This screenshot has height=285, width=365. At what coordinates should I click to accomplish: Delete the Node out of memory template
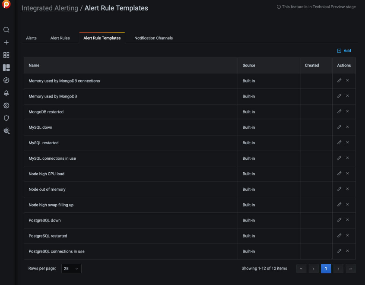coord(347,189)
